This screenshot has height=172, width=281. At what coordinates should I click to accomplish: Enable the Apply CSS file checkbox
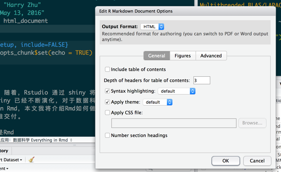(107, 113)
